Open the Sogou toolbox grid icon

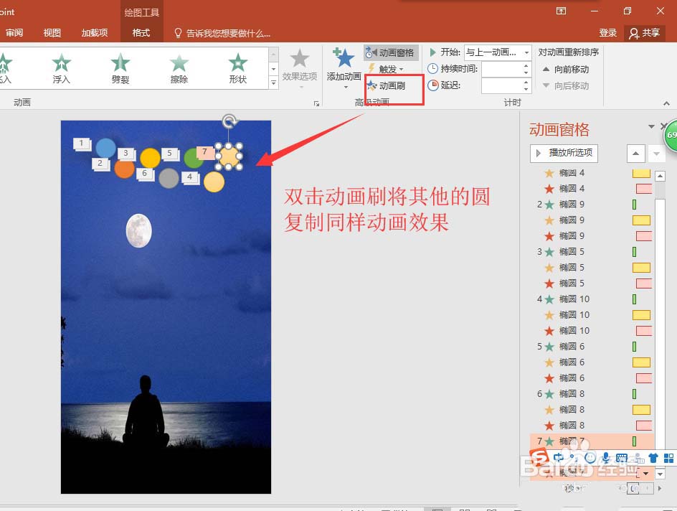click(x=668, y=458)
